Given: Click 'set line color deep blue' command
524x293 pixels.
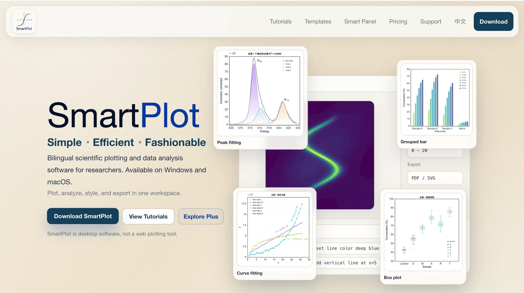Looking at the screenshot, I should pos(347,248).
